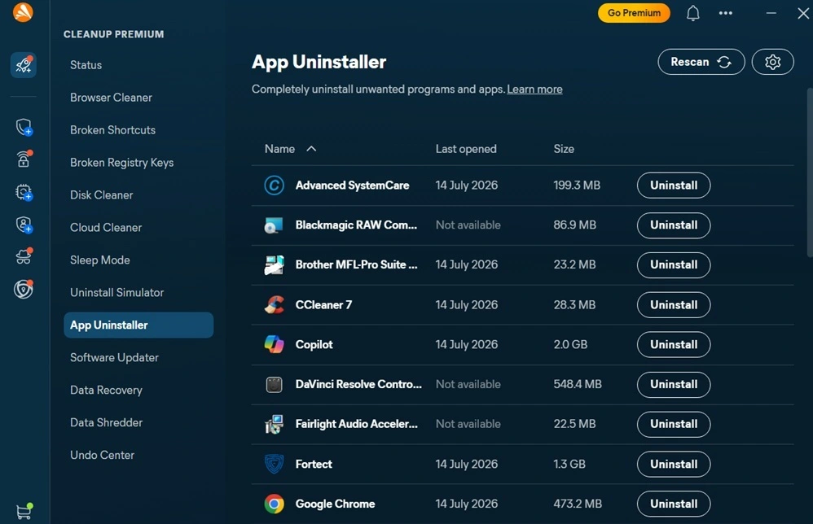
Task: Open the user shield sidebar icon
Action: coord(24,225)
